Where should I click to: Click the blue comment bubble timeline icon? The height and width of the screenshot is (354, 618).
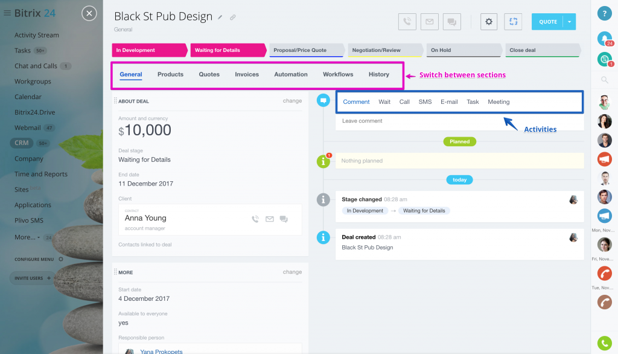[323, 100]
